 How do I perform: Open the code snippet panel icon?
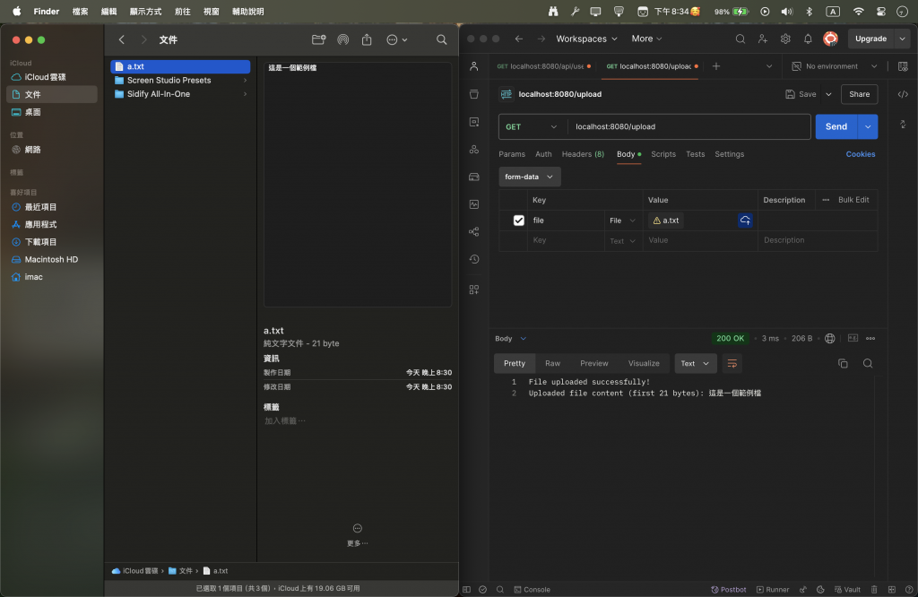tap(903, 94)
